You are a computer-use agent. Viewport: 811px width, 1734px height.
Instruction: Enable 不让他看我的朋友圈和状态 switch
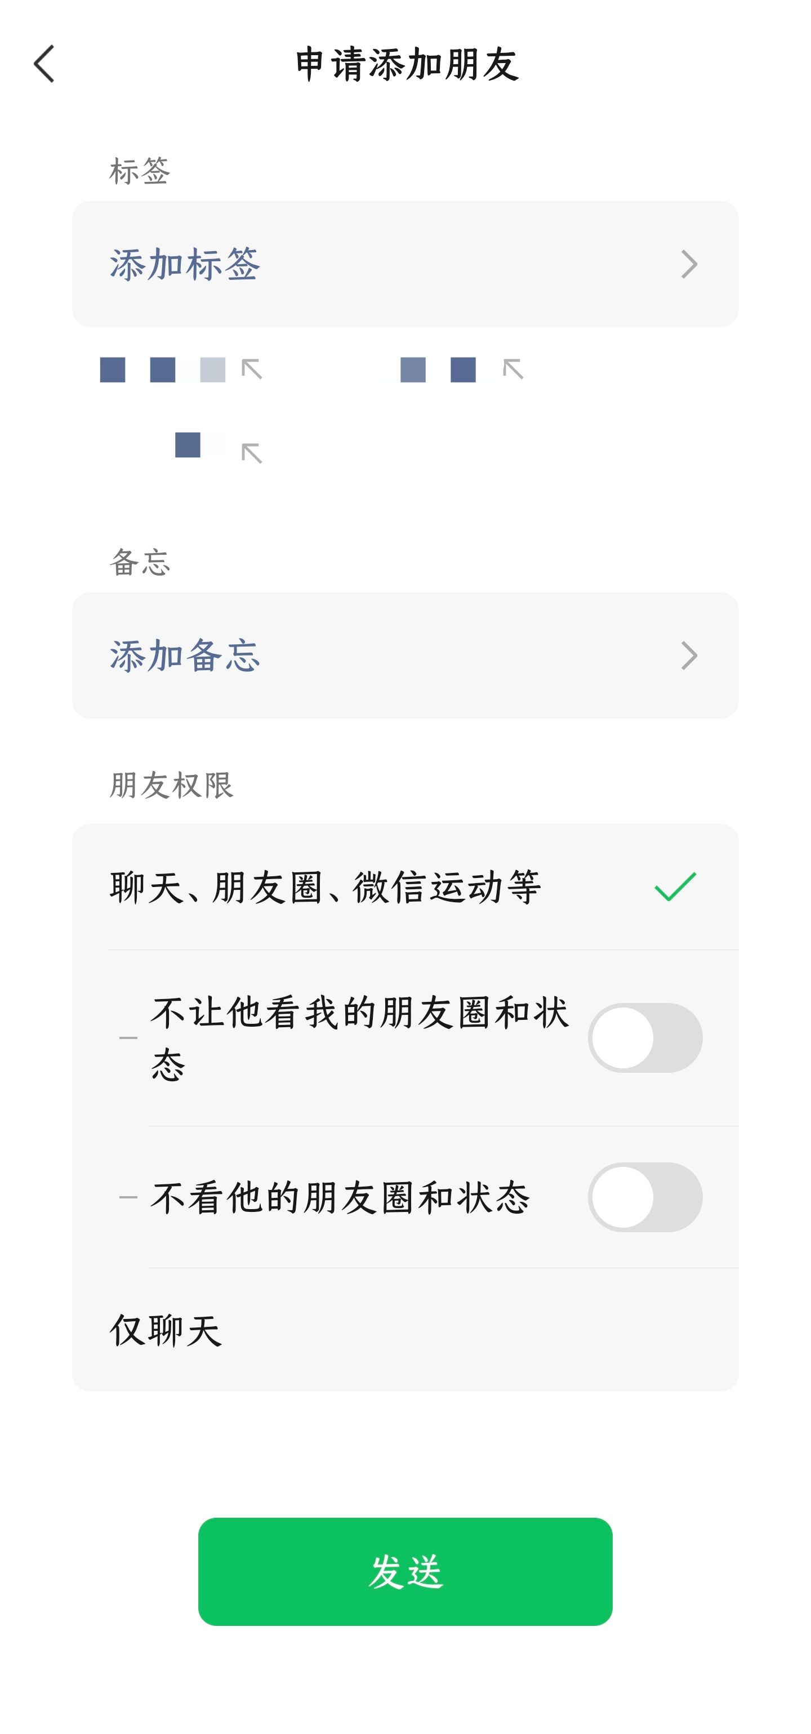point(645,1038)
